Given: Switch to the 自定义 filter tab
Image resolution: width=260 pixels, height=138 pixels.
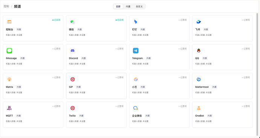Looking at the screenshot, I should pos(139,6).
